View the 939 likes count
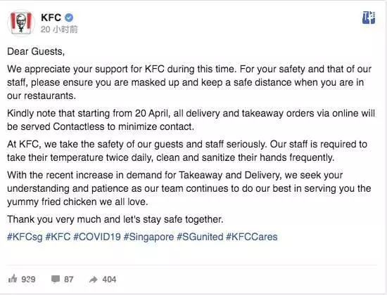Viewport: 387px width, 295px height. [x=28, y=280]
